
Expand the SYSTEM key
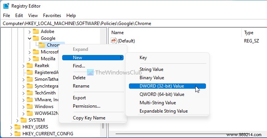(17, 120)
